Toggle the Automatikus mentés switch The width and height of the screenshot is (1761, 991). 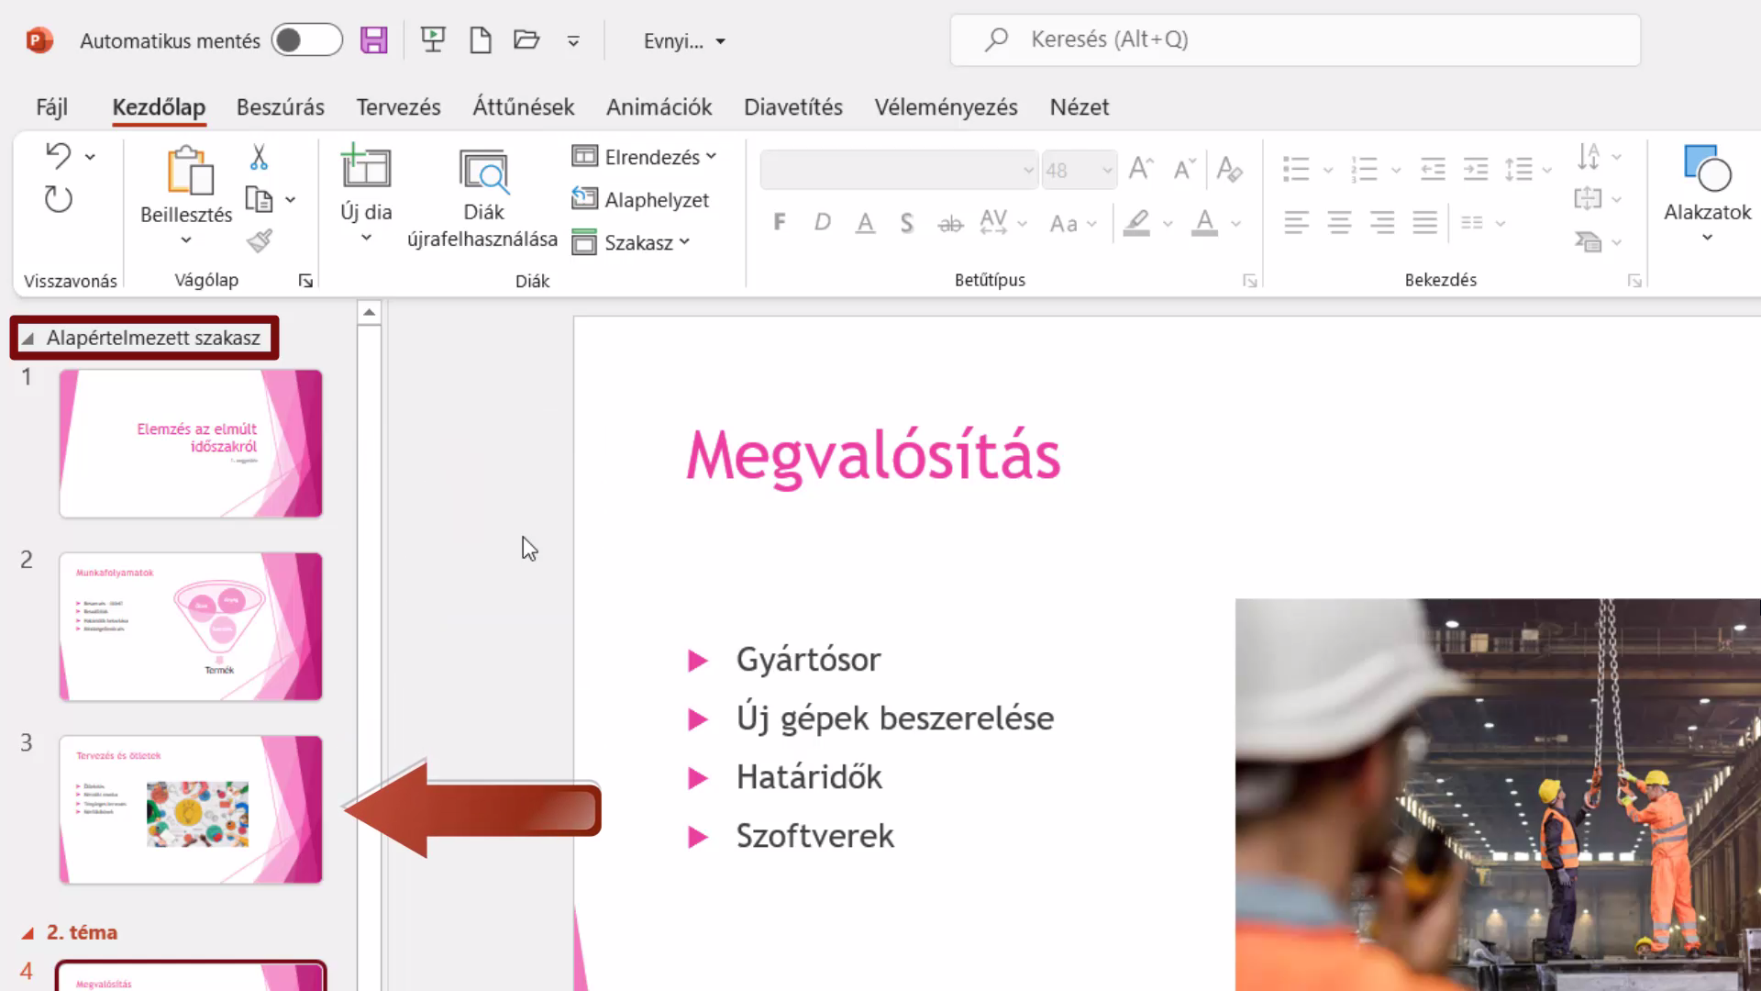tap(307, 40)
